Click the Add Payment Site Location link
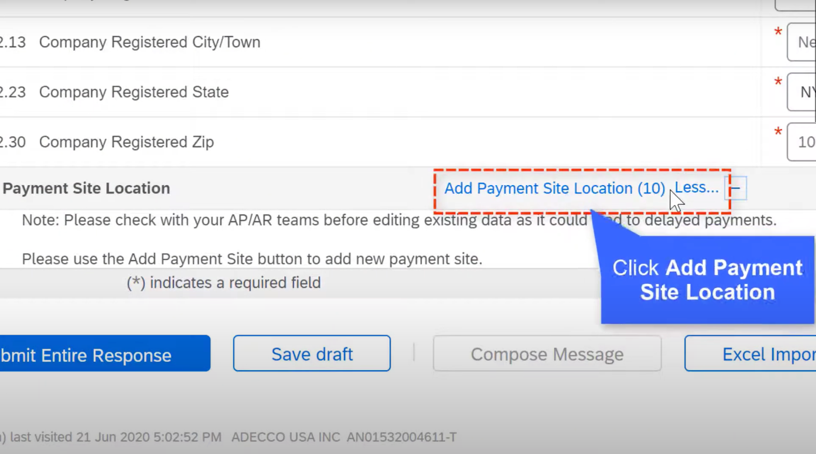Viewport: 816px width, 454px height. (554, 189)
